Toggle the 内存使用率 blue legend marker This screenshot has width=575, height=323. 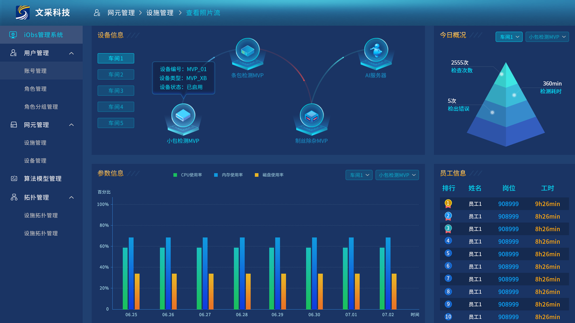pos(216,175)
